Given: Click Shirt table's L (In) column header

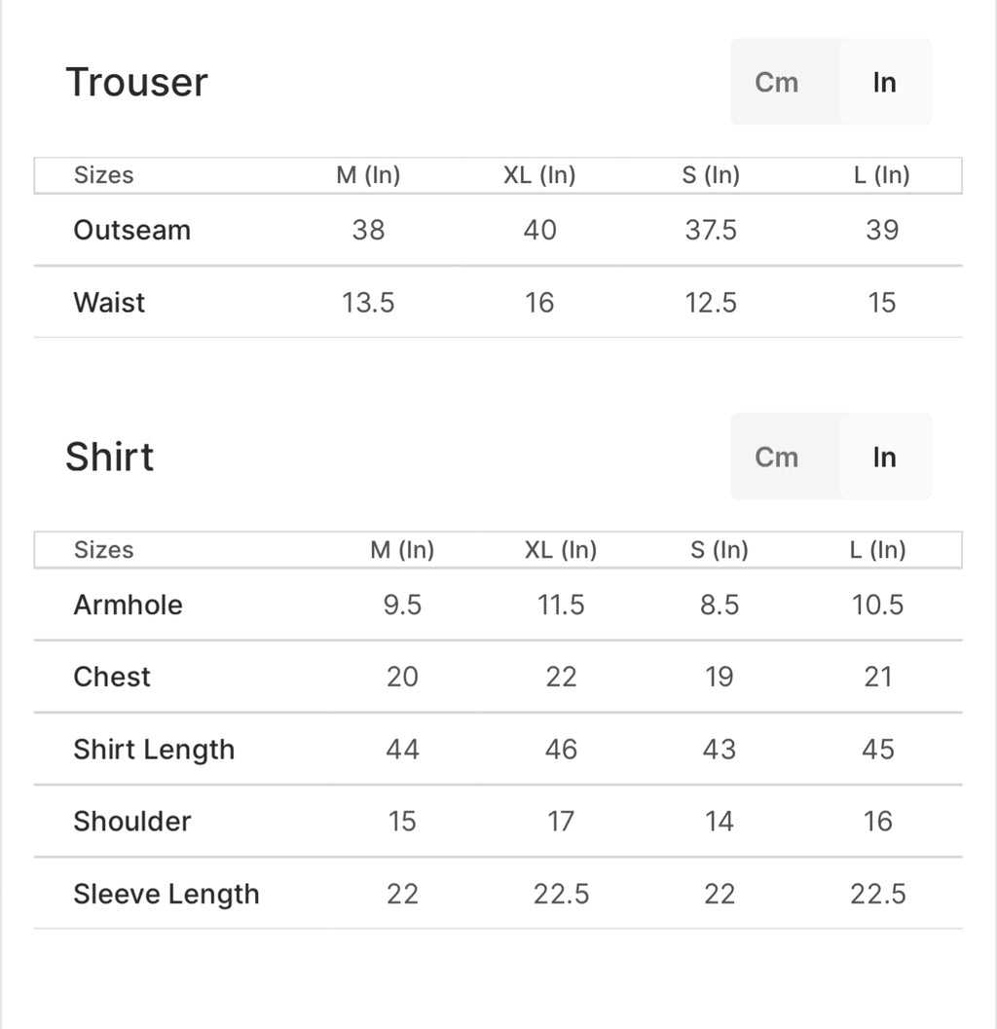Looking at the screenshot, I should click(x=877, y=550).
